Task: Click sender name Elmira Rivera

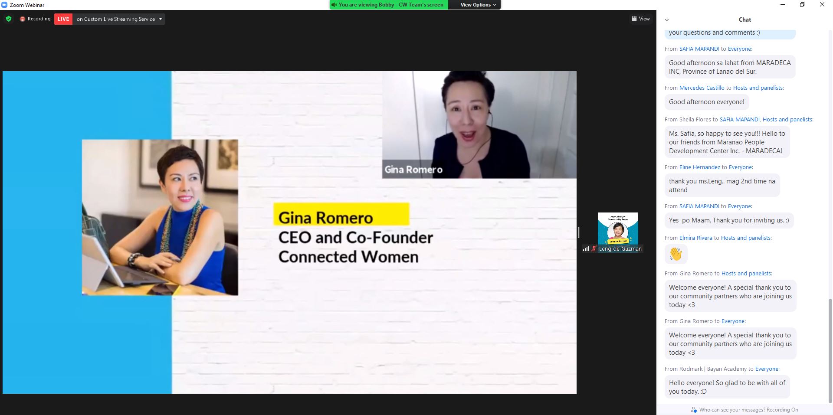Action: click(x=695, y=238)
